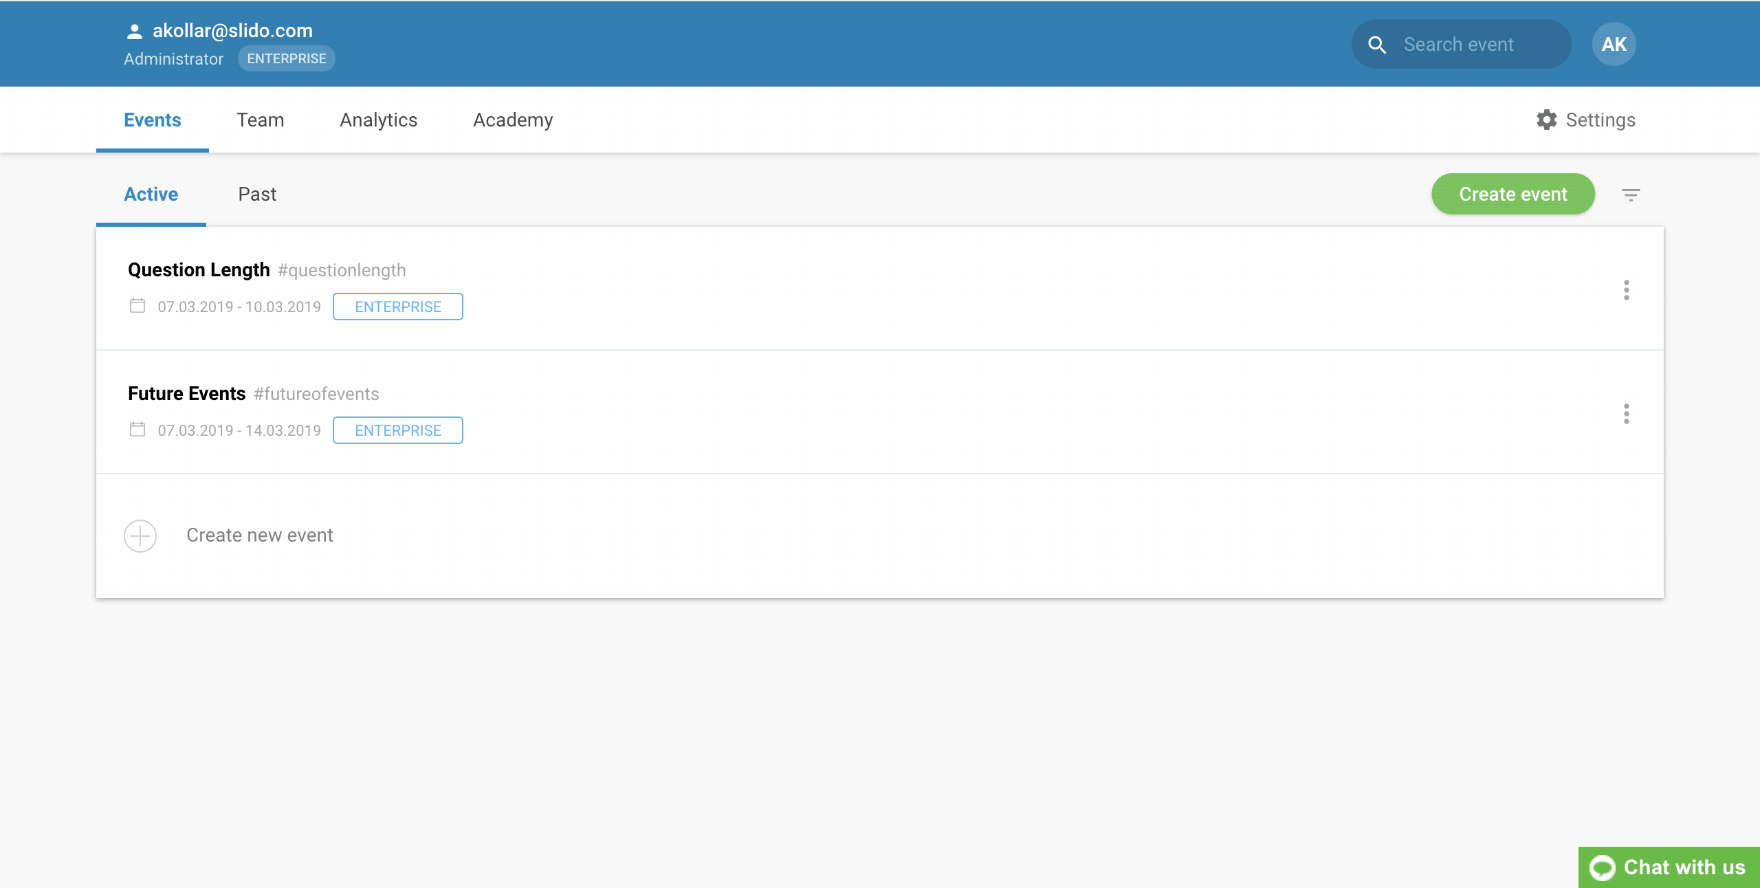Click the Settings gear icon
Viewport: 1760px width, 888px height.
[x=1547, y=120]
